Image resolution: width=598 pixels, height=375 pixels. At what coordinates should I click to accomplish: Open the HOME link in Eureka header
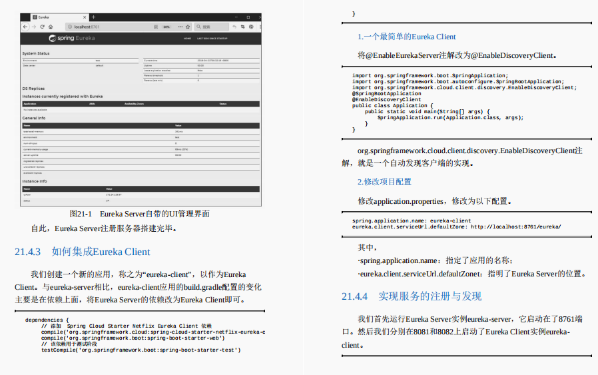coord(187,39)
